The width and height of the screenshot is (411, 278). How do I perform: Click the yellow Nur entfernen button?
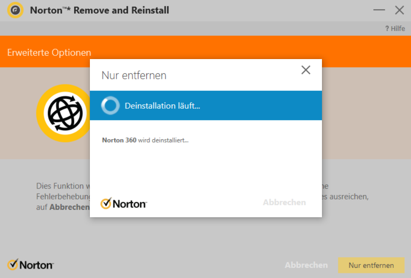(x=371, y=265)
